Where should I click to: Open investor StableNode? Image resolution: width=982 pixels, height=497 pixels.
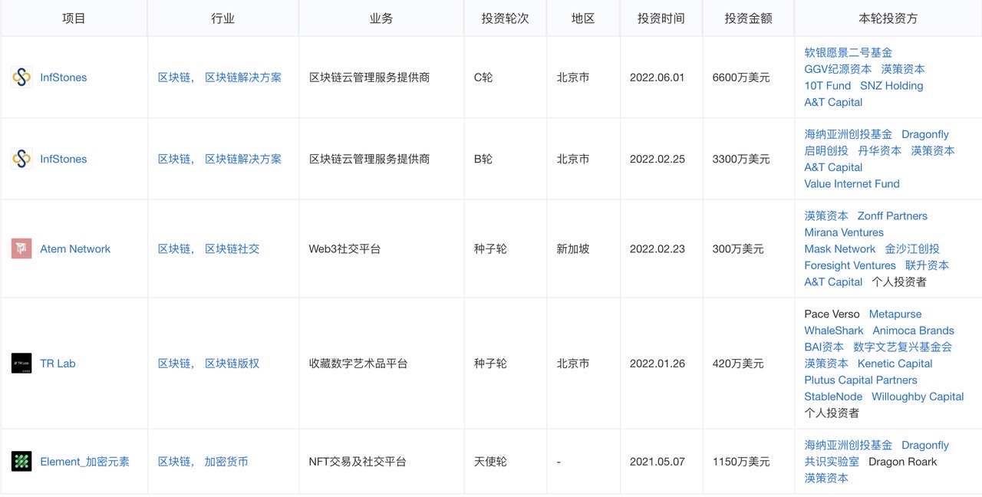(833, 397)
